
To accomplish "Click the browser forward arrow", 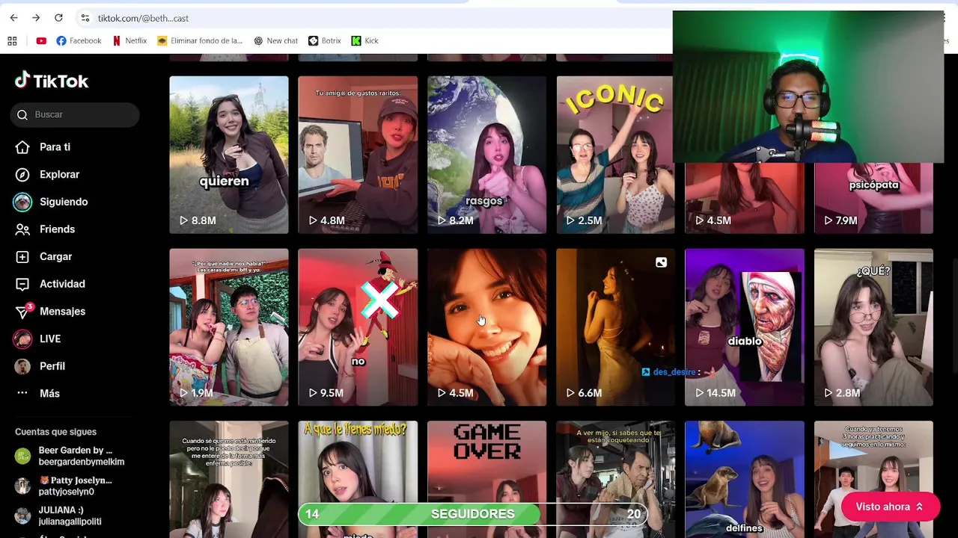I will 36,18.
